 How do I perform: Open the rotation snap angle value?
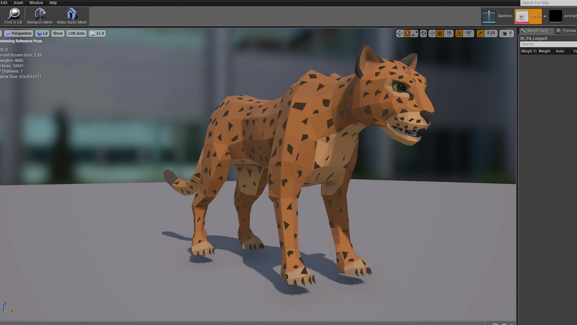(x=469, y=33)
